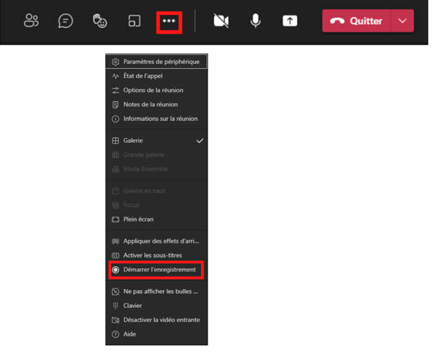433x360 pixels.
Task: Click the gear icon beside Paramètres de périphérique
Action: pos(116,62)
